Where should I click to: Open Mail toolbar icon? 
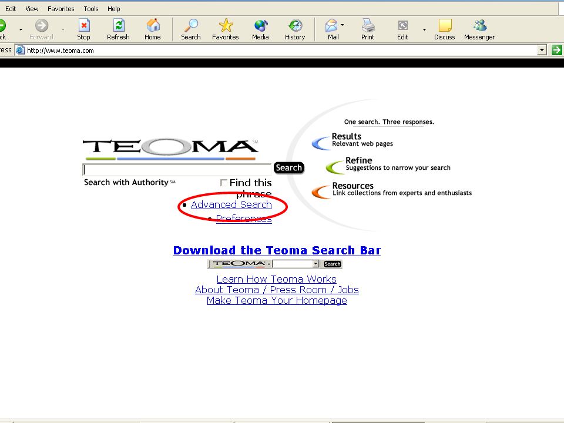coord(331,25)
